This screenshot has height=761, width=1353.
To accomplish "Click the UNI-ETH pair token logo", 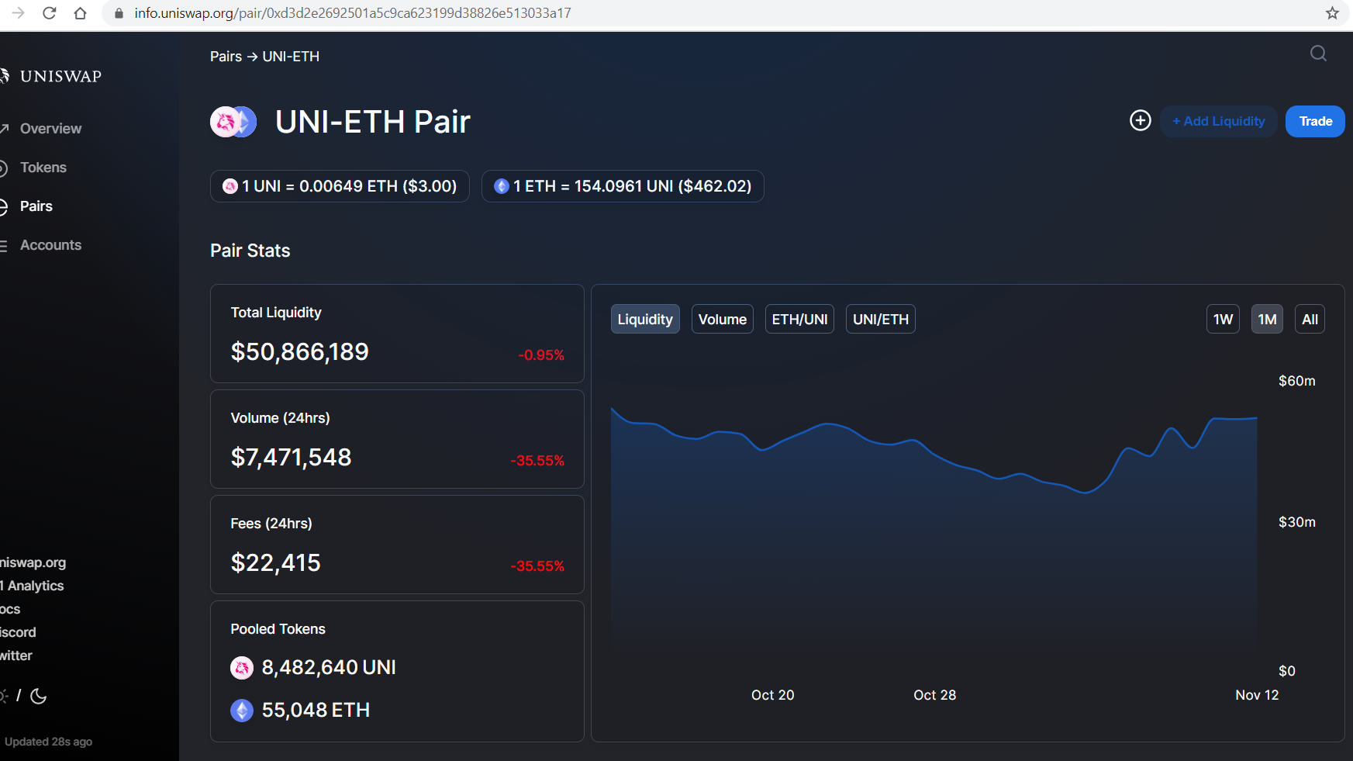I will point(233,122).
